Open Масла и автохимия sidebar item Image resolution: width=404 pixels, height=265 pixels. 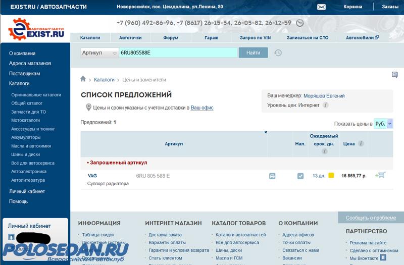(31, 146)
